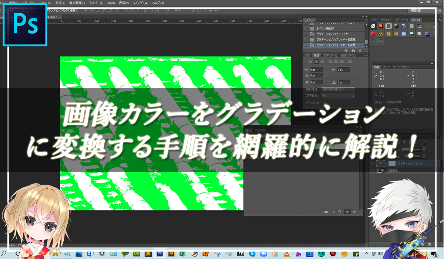Open the 不透明度 opacity dropdown arrow
The image size is (444, 259).
pyautogui.click(x=424, y=149)
